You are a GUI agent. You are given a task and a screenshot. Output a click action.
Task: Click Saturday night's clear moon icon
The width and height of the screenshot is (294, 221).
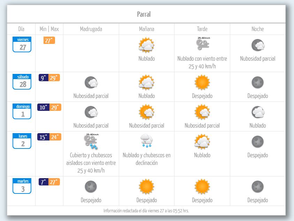coord(258,83)
